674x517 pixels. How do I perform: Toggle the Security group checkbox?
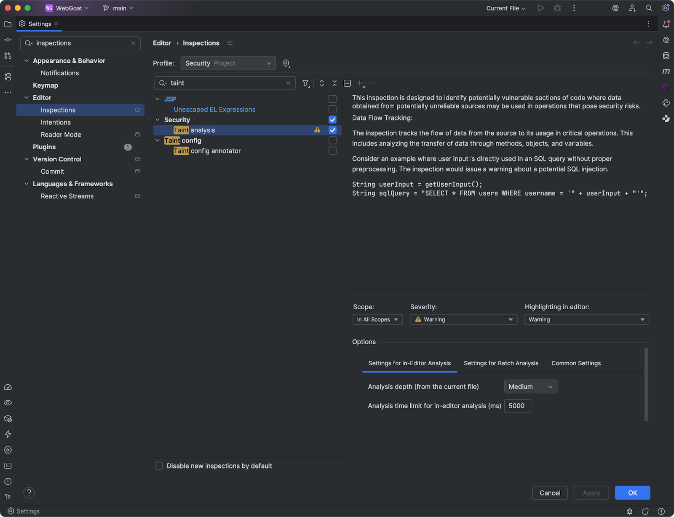pyautogui.click(x=332, y=120)
